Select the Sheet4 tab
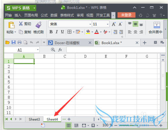 [52, 119]
